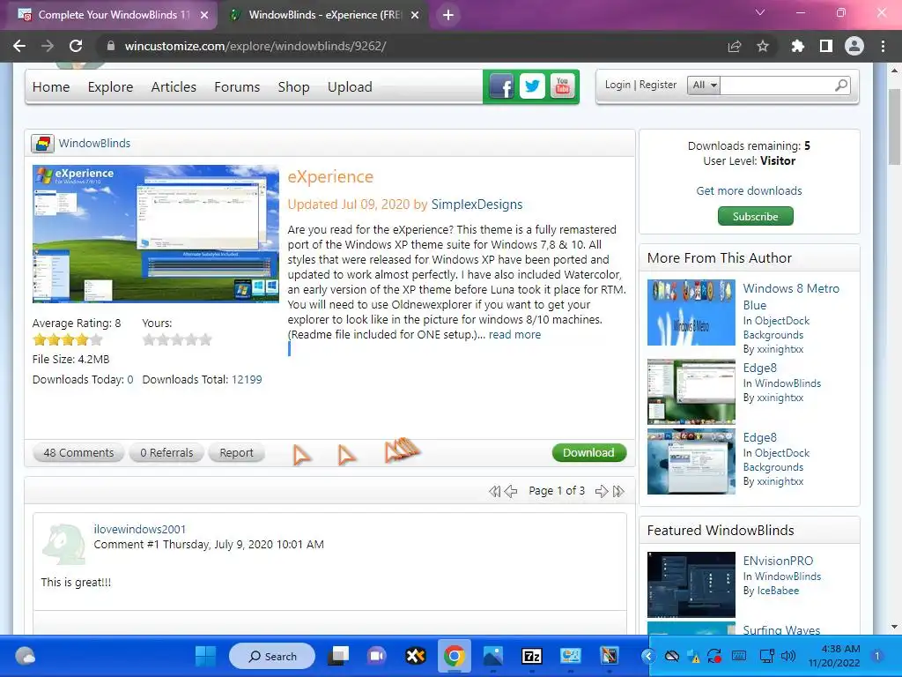This screenshot has width=902, height=677.
Task: Open the Windows Start button
Action: 205,656
